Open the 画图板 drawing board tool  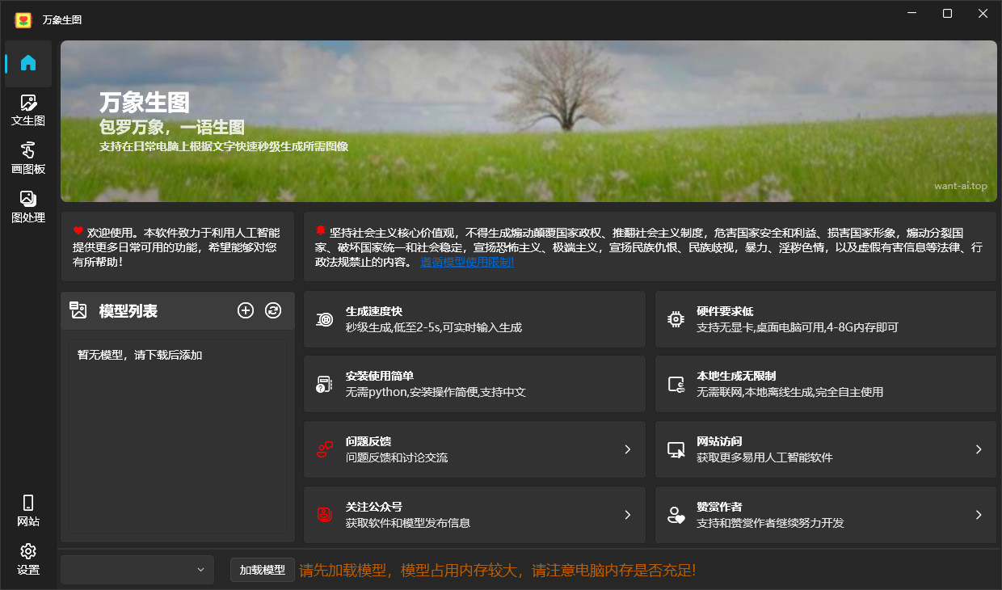27,159
